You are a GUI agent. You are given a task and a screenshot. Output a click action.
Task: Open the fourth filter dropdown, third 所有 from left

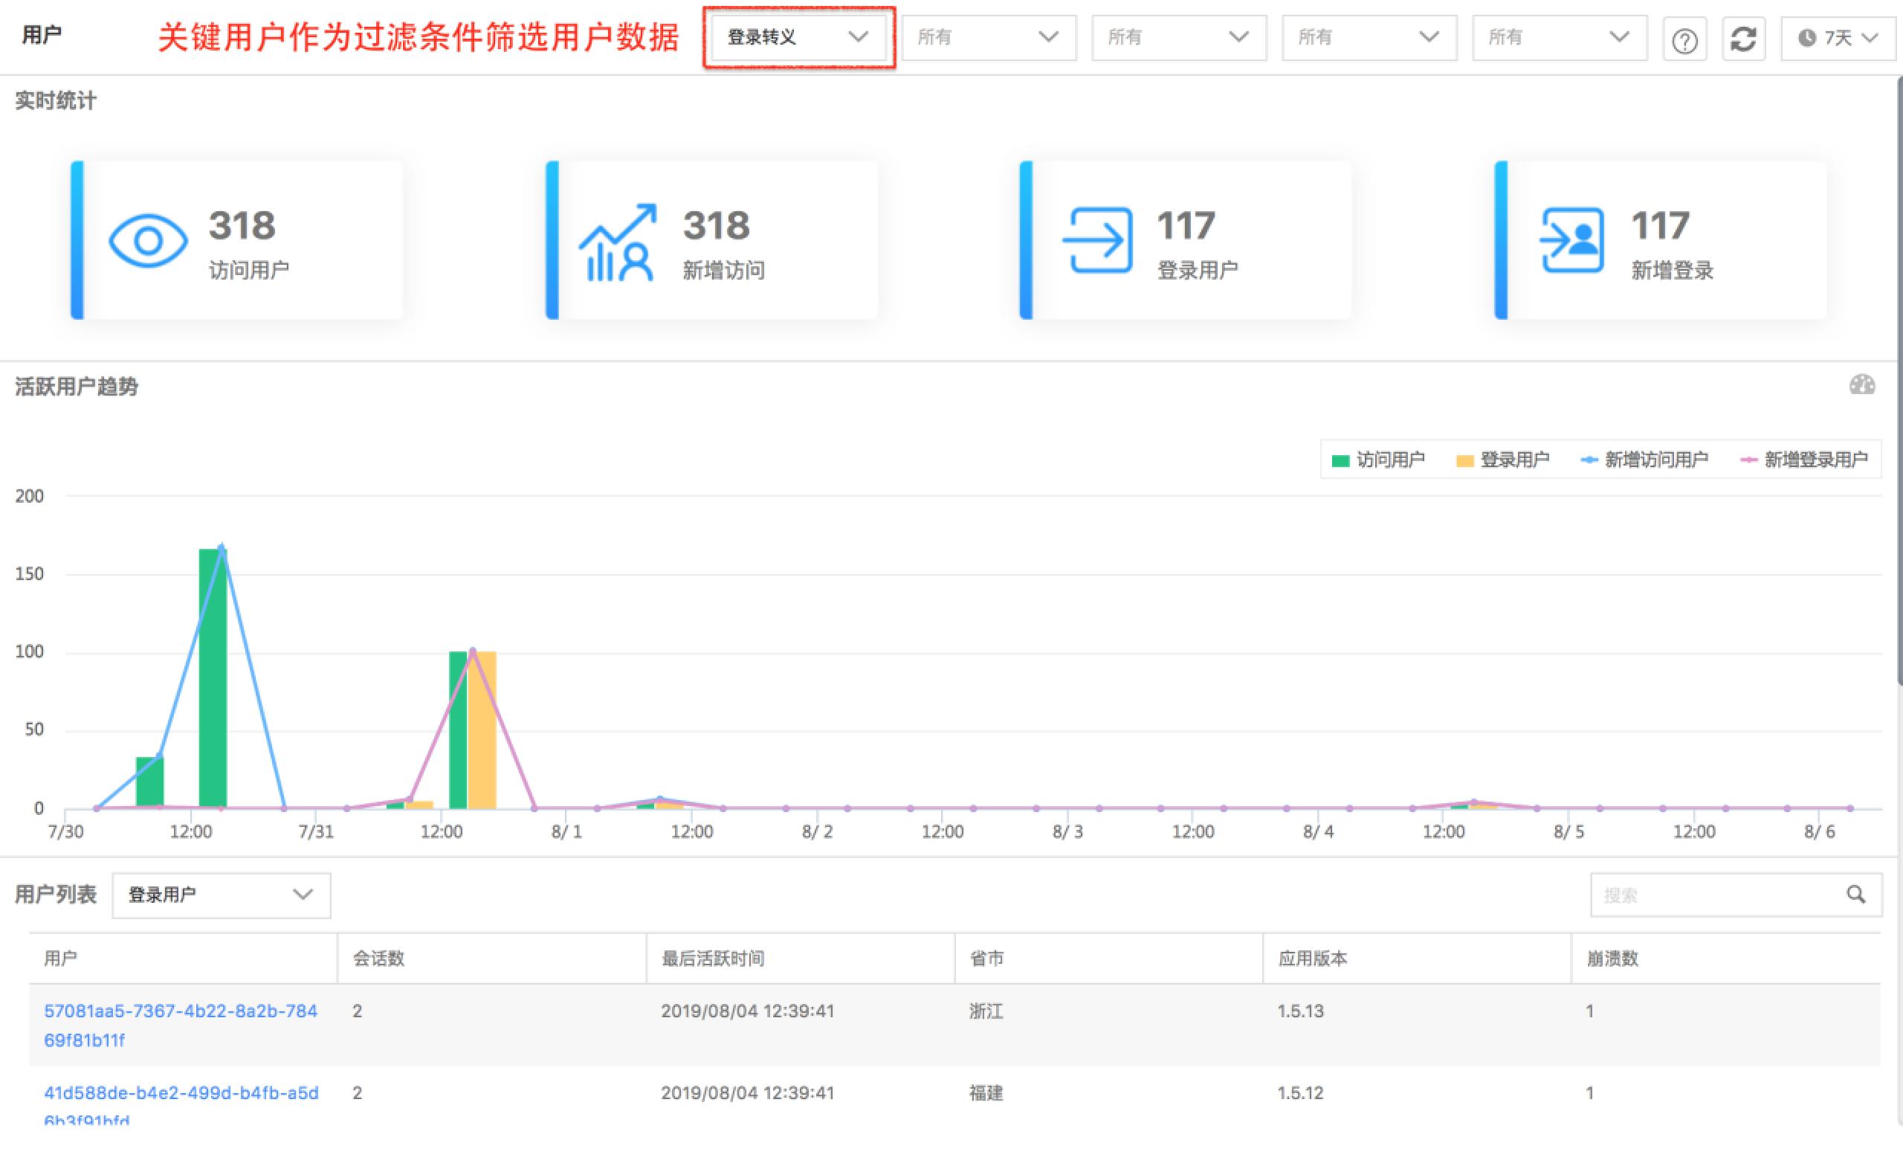(1369, 37)
